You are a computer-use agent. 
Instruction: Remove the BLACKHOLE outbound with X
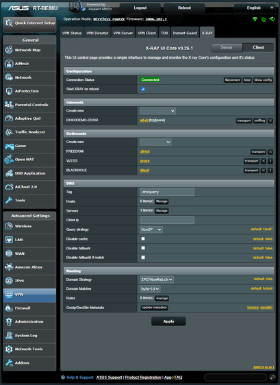pyautogui.click(x=264, y=171)
